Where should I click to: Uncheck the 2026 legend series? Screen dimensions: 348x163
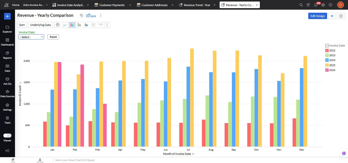327,70
